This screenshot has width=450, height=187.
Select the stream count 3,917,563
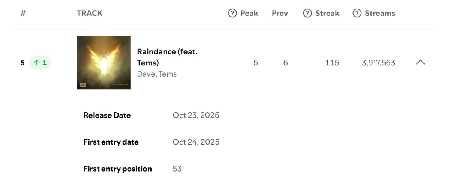378,63
